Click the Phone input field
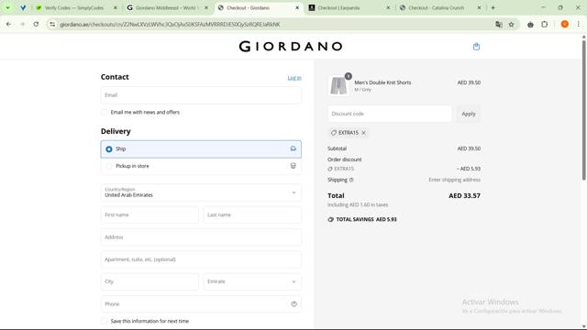The width and height of the screenshot is (587, 330). coord(201,304)
